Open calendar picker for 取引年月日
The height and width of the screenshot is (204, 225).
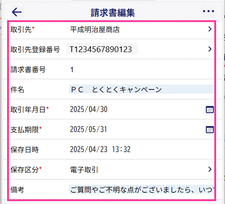(210, 110)
